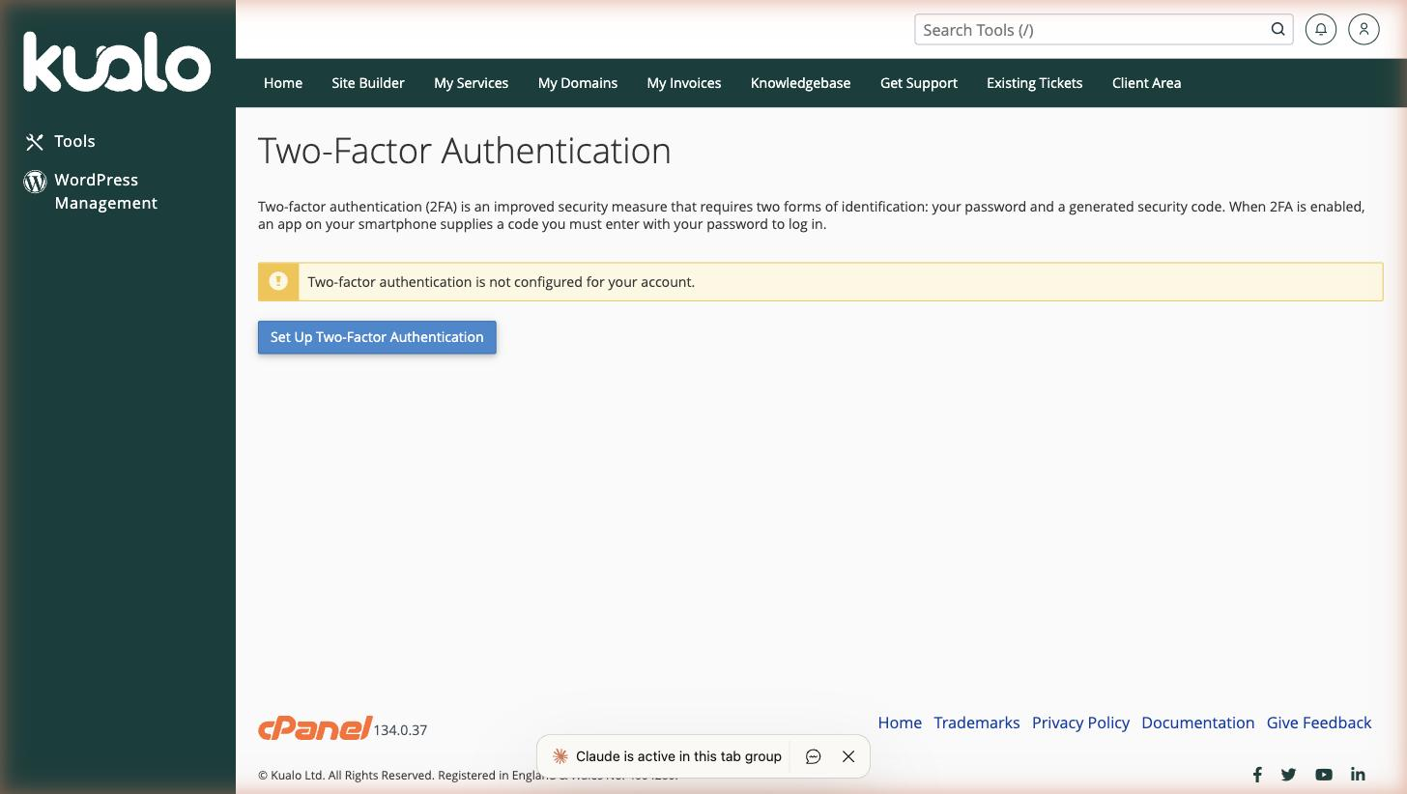
Task: Select Get Support in navigation bar
Action: click(919, 83)
